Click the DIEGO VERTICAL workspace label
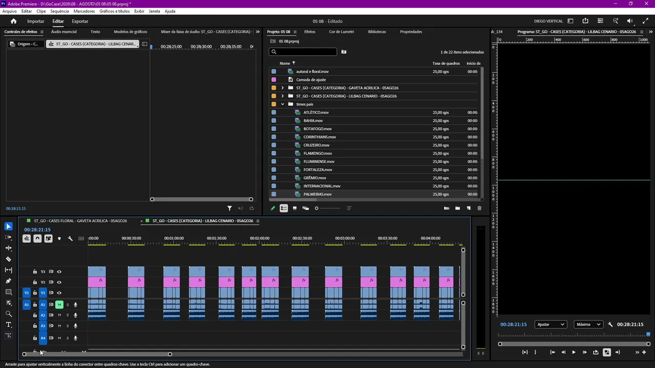Viewport: 655px width, 368px height. pos(549,21)
